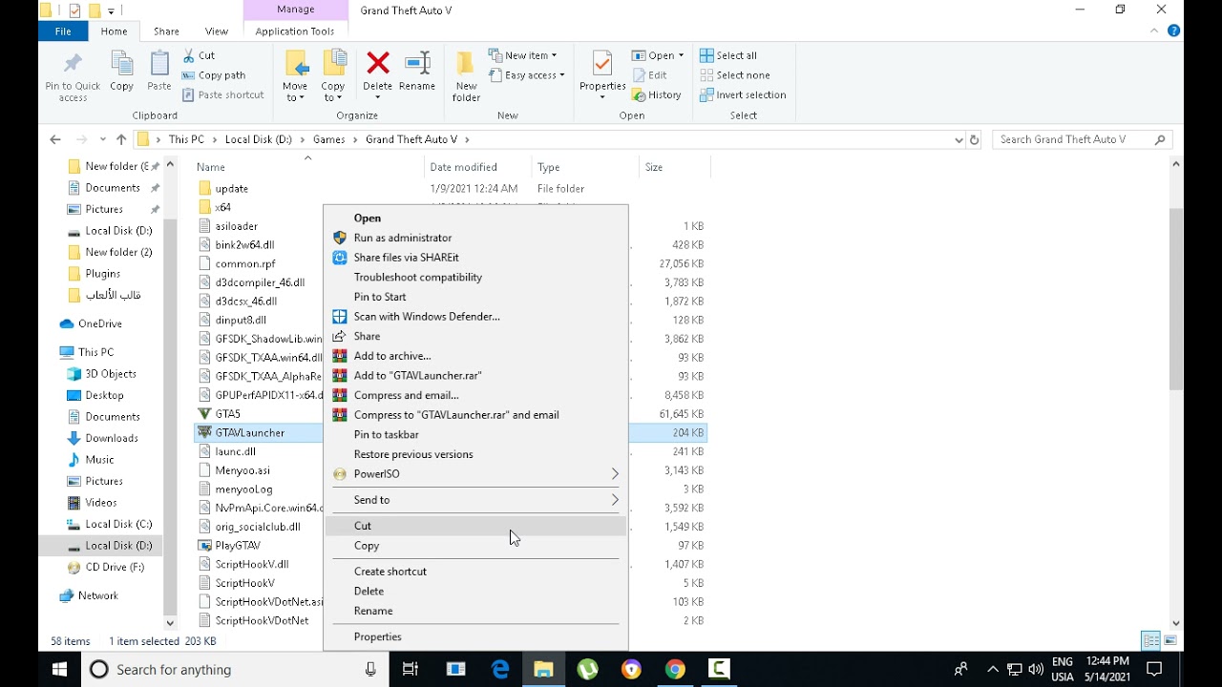1222x687 pixels.
Task: Open the Easy access dropdown
Action: (527, 75)
